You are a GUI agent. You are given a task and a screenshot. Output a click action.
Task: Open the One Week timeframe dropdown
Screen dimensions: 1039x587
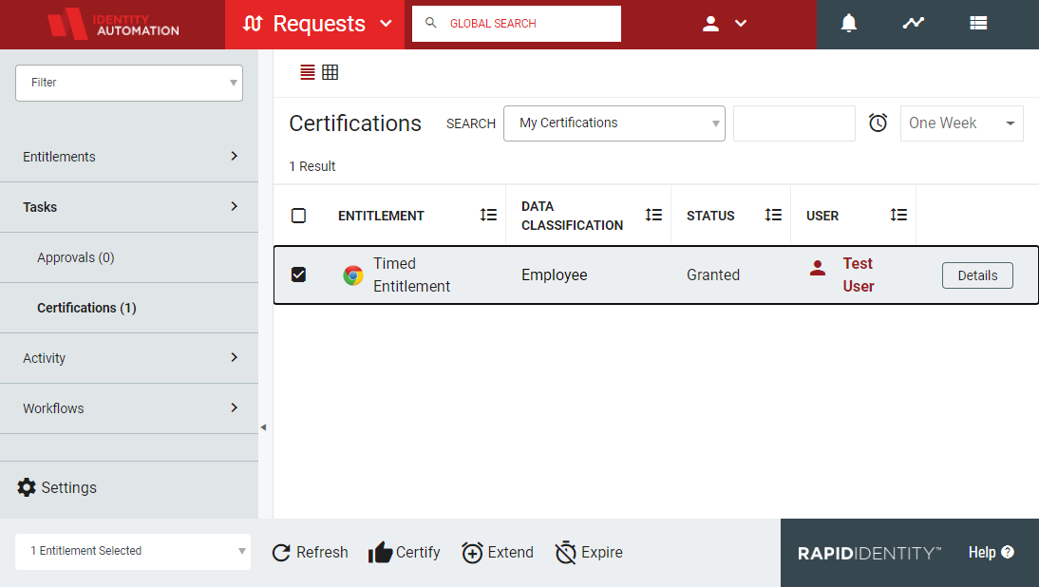tap(961, 123)
